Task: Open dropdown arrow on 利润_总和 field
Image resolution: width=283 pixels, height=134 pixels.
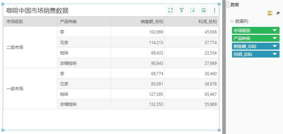Action: [275, 54]
